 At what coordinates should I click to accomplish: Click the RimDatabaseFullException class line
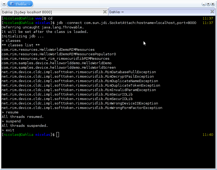(79, 72)
